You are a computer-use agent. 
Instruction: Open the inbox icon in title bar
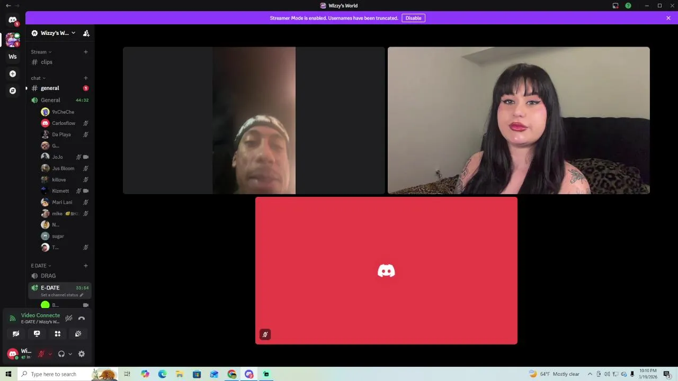(x=615, y=6)
